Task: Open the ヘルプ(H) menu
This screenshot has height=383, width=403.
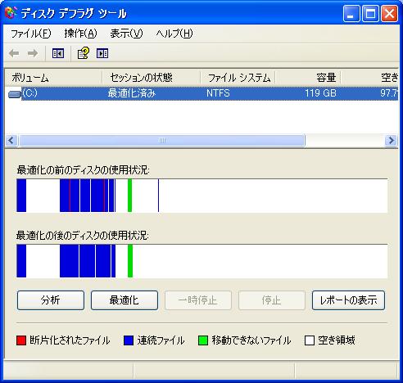Action: [x=174, y=34]
